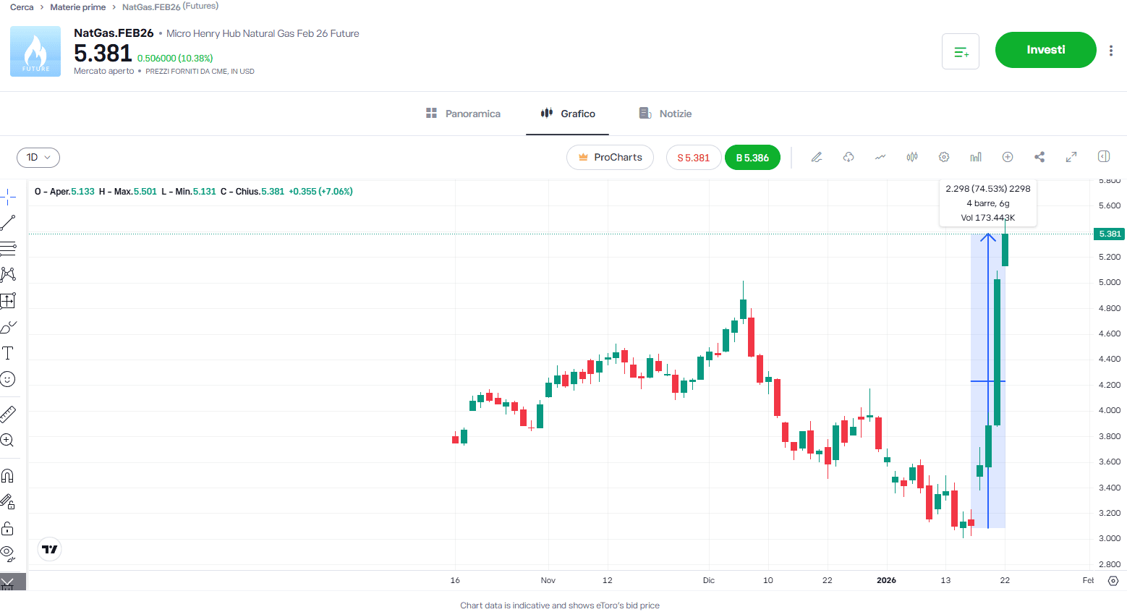1127x612 pixels.
Task: Select the trend line drawing tool
Action: [x=8, y=223]
